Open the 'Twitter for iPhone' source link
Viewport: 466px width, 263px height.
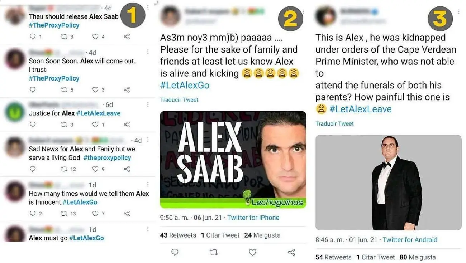tap(253, 218)
